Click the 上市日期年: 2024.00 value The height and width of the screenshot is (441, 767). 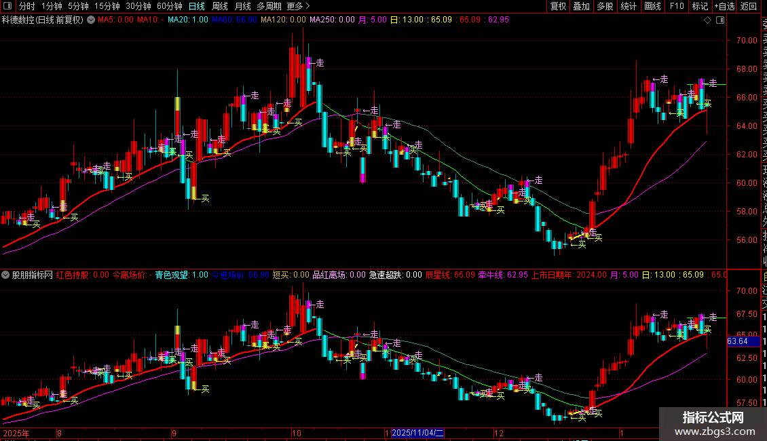pos(569,275)
